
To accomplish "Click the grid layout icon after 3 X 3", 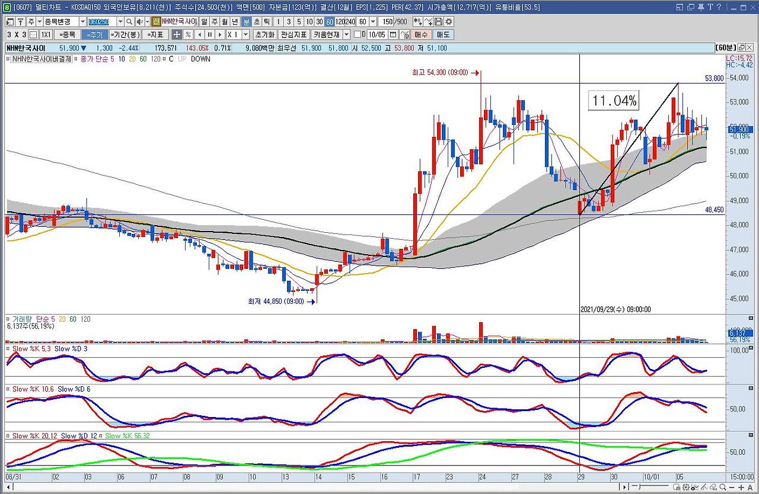I will (x=33, y=34).
